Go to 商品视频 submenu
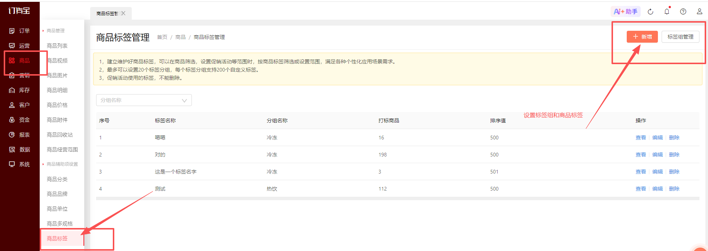The width and height of the screenshot is (708, 251). click(57, 60)
